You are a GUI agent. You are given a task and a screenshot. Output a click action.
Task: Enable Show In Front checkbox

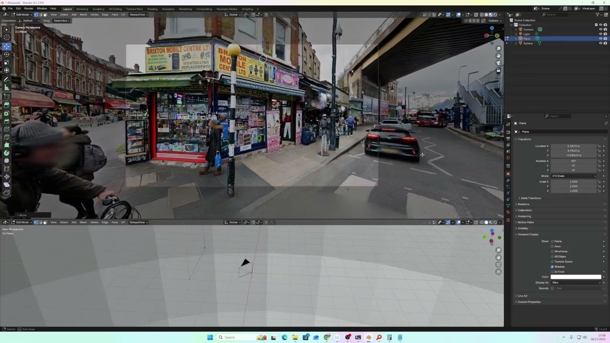(552, 272)
